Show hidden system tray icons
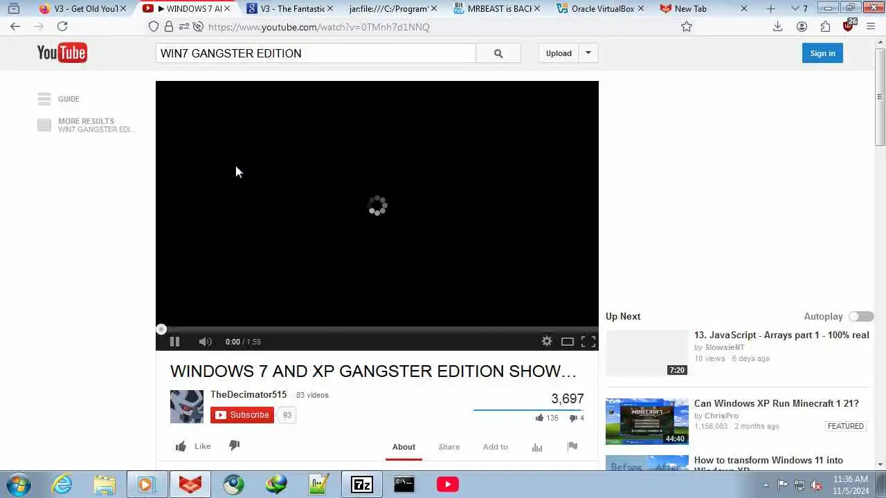 tap(766, 485)
